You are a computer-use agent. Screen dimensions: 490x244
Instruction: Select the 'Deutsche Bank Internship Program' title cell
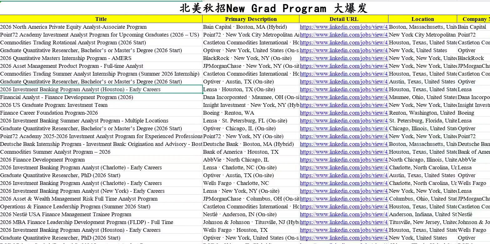(101, 144)
